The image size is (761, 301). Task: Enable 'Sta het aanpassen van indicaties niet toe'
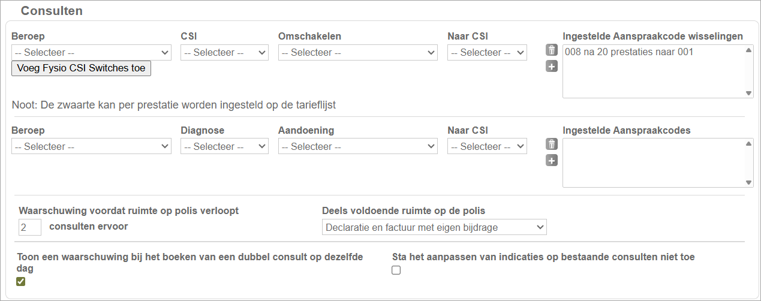coord(396,270)
